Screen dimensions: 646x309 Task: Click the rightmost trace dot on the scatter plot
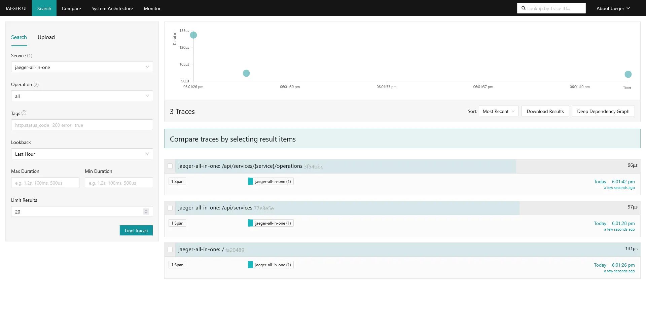(628, 74)
